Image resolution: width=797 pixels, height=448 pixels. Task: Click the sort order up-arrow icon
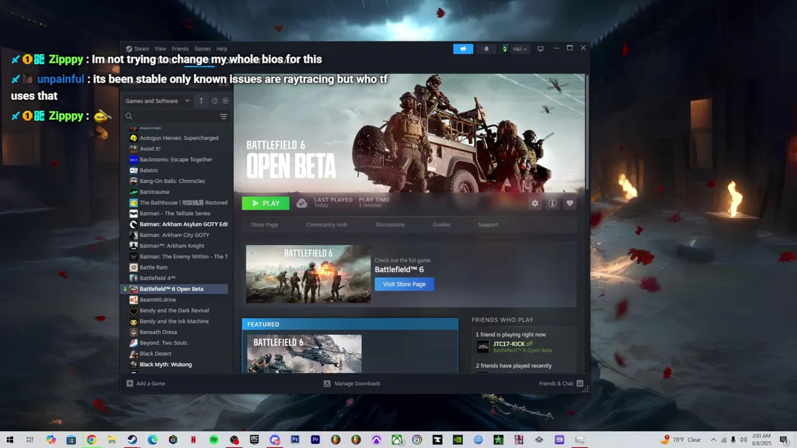pos(201,101)
